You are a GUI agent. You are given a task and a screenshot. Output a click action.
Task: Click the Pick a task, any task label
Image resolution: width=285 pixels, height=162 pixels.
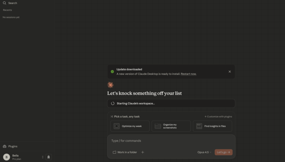(127, 117)
